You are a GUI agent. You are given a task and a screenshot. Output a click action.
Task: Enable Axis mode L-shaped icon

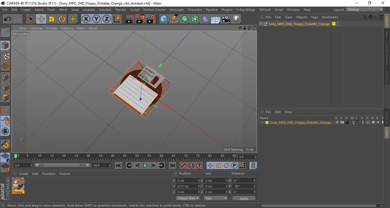click(5, 111)
